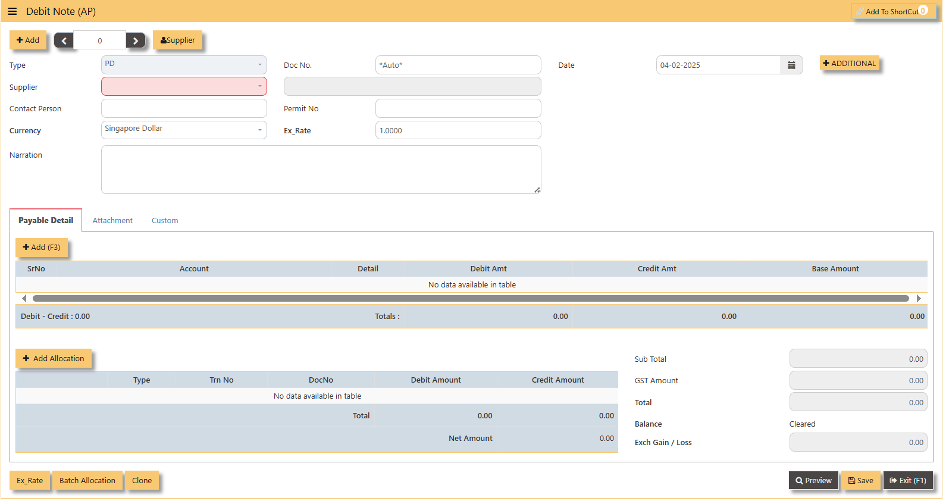Click the Clone button
The image size is (946, 504).
142,480
